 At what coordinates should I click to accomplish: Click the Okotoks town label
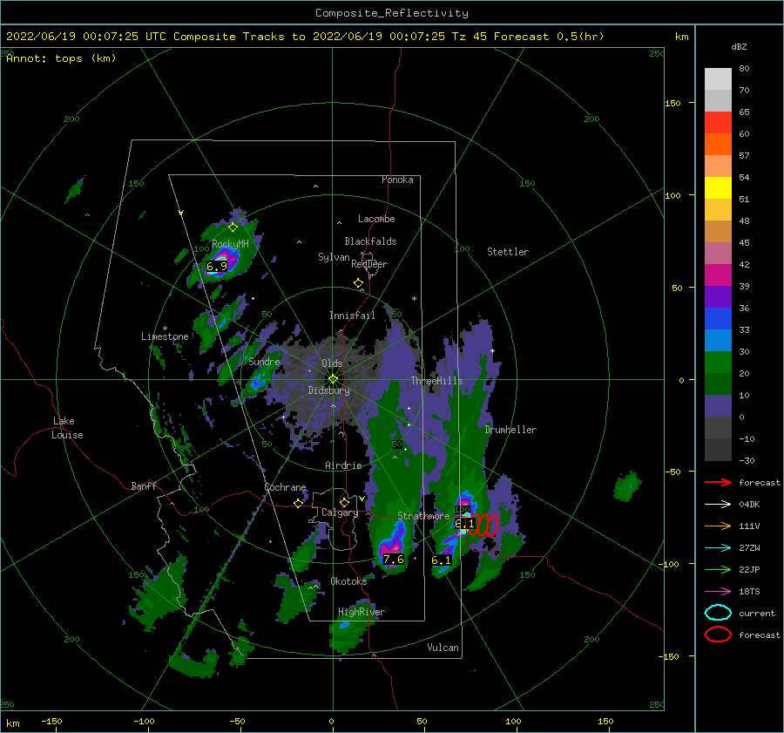coord(348,580)
